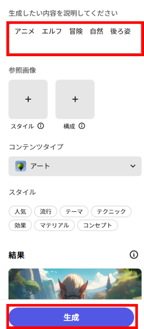The height and width of the screenshot is (329, 144).
Task: Select the 人気 style chip
Action: [20, 211]
